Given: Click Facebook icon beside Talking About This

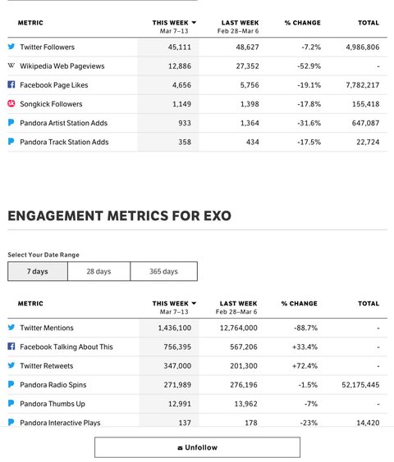Looking at the screenshot, I should (11, 346).
